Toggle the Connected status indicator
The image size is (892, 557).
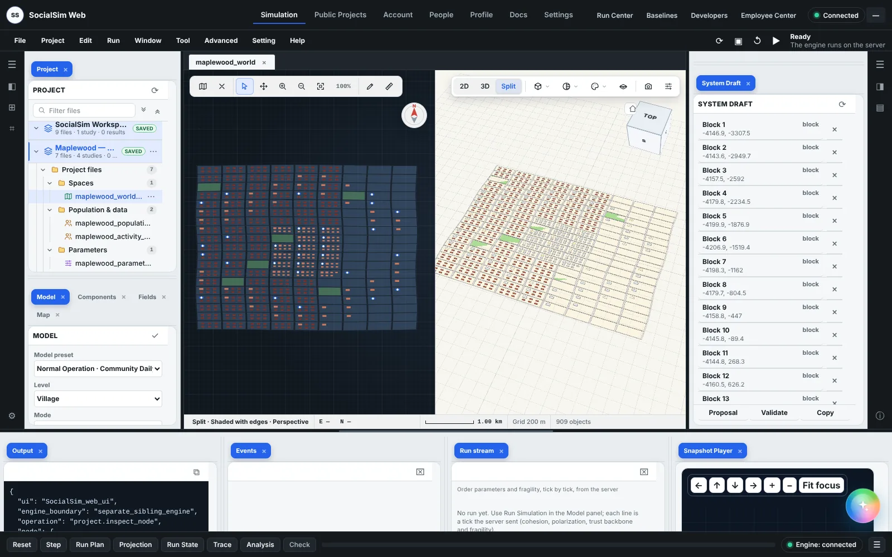(x=836, y=16)
